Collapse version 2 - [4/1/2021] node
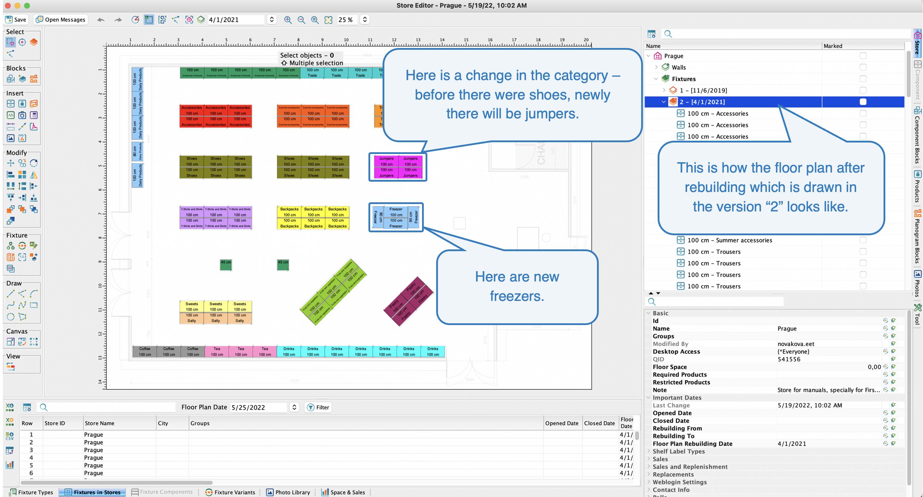The width and height of the screenshot is (923, 497). pos(664,102)
